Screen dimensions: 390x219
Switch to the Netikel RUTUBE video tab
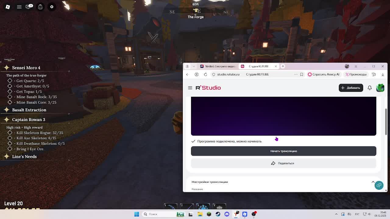[218, 66]
